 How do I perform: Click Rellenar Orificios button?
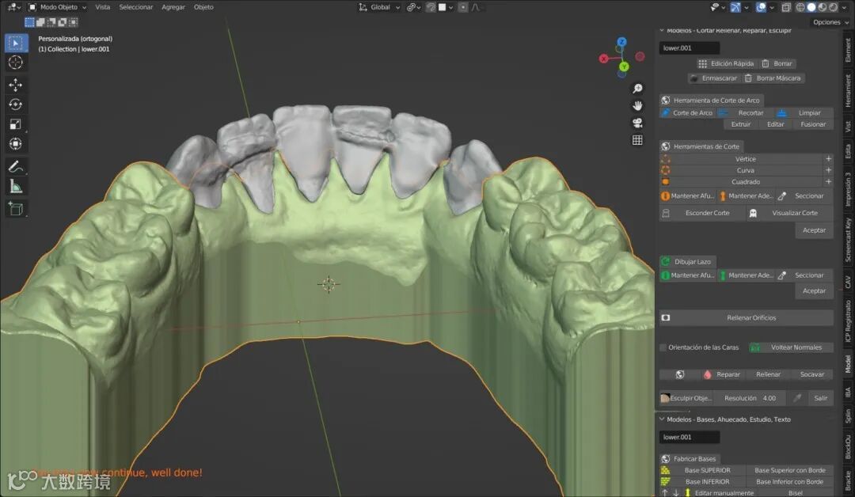(747, 317)
